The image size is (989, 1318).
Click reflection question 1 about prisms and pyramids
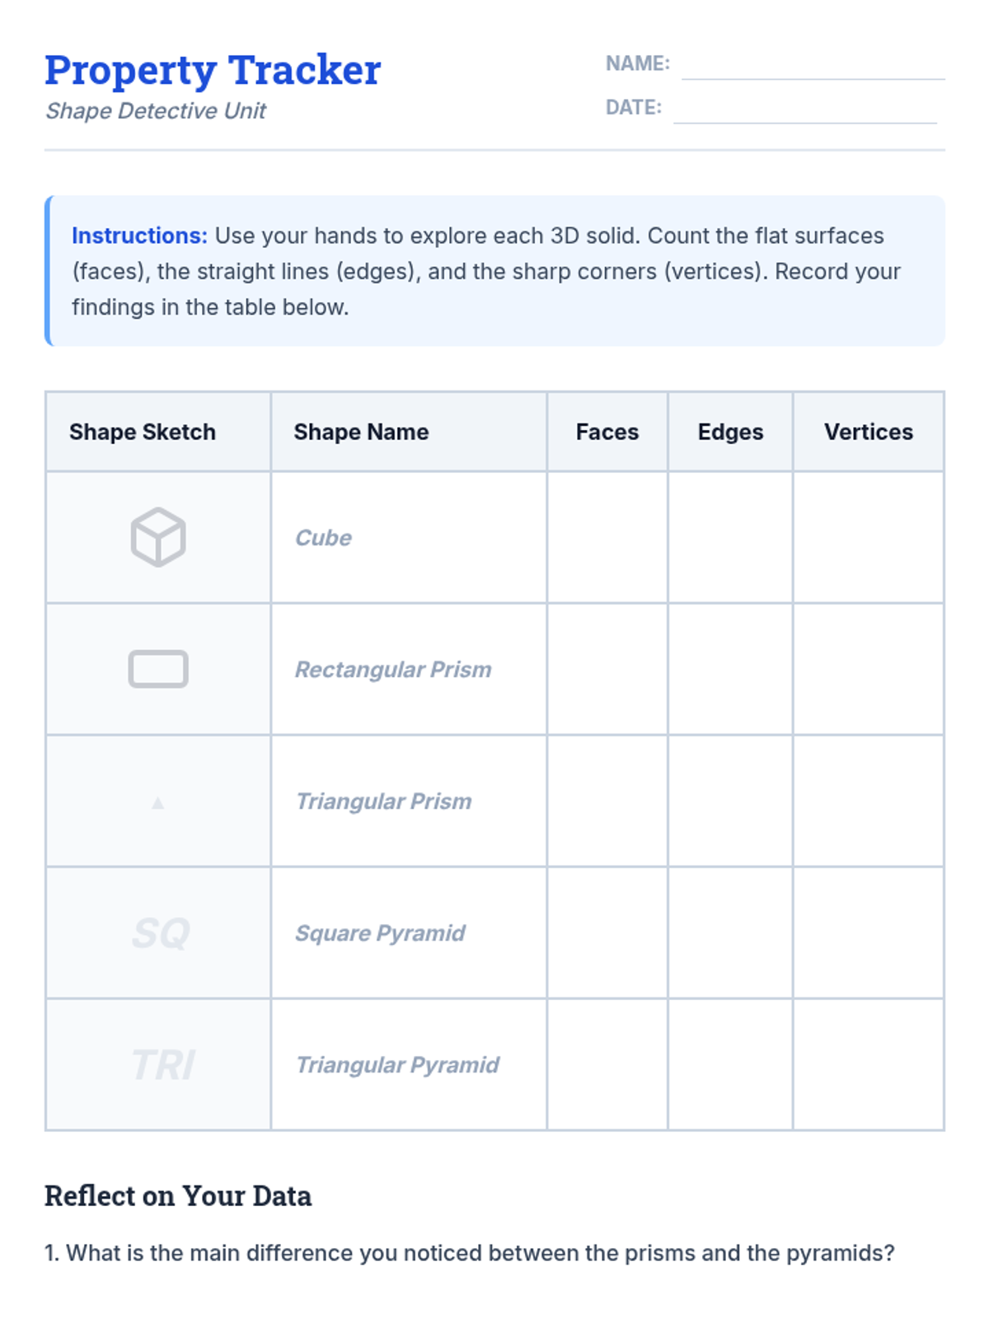click(470, 1253)
